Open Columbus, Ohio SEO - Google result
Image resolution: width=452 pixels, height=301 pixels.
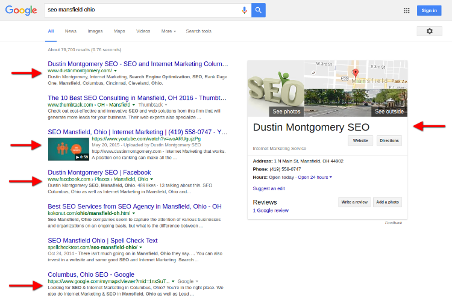(91, 275)
